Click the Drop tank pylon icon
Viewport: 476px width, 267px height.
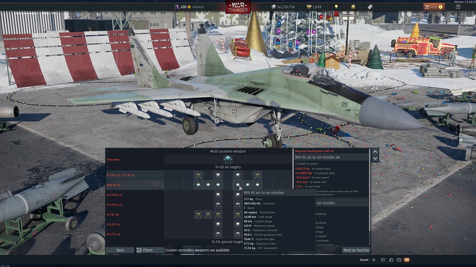tap(228, 159)
